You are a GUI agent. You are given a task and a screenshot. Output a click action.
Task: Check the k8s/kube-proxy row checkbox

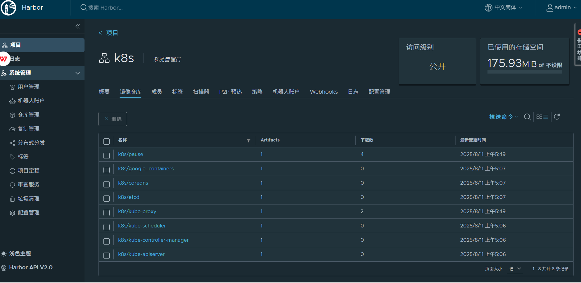(107, 213)
